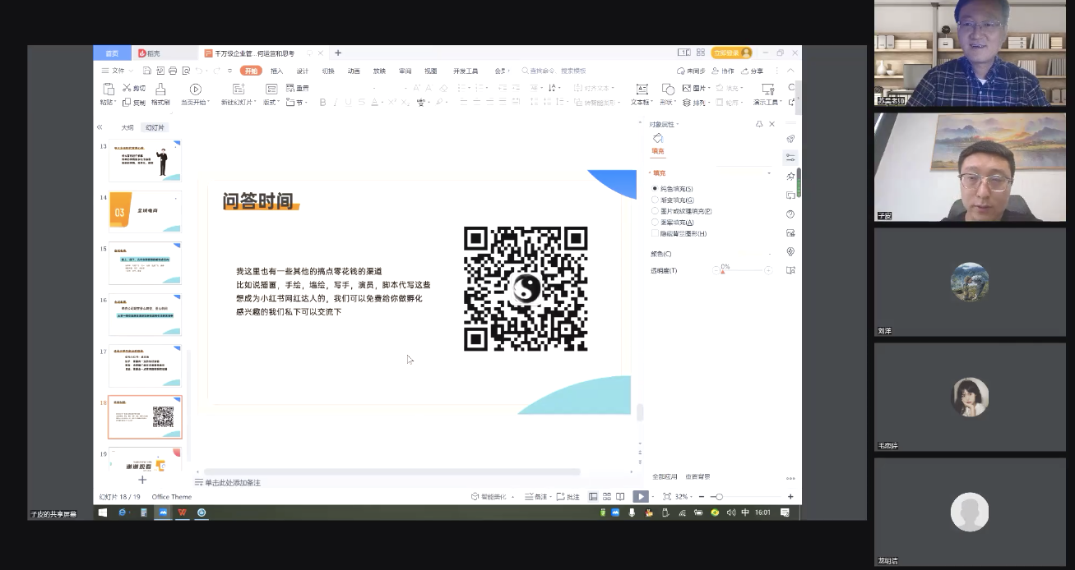Pin the Object Properties panel
Image resolution: width=1075 pixels, height=570 pixels.
[x=759, y=124]
